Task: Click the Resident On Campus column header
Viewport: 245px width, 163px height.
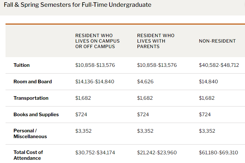Action: coord(97,41)
